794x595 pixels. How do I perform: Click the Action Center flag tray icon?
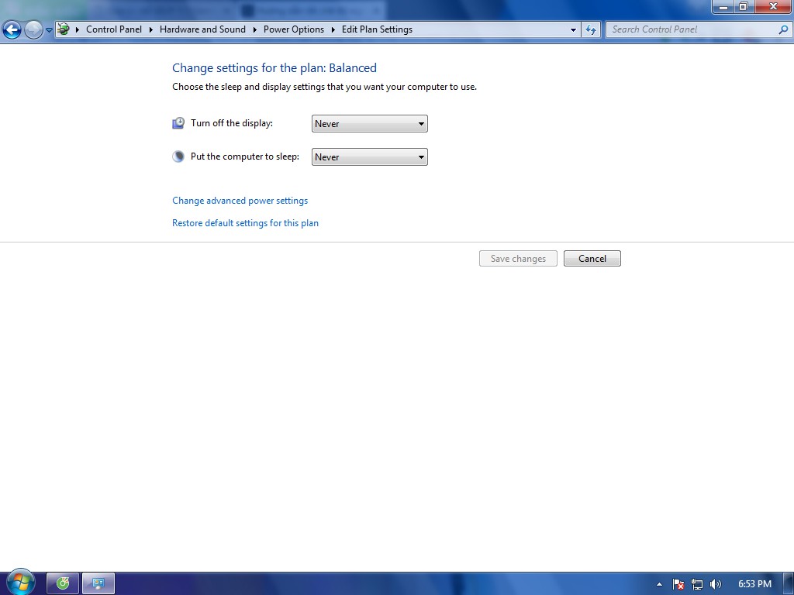[x=678, y=584]
